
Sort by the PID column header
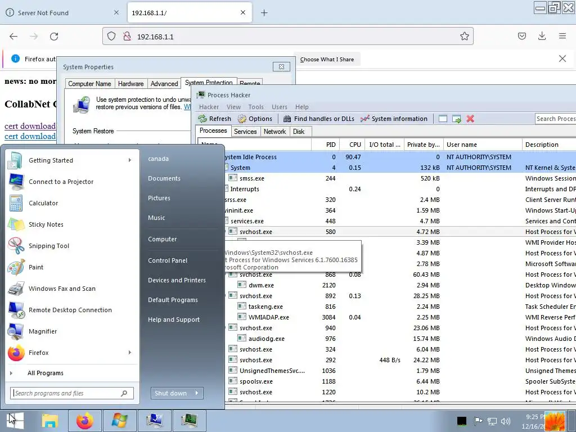pyautogui.click(x=326, y=145)
